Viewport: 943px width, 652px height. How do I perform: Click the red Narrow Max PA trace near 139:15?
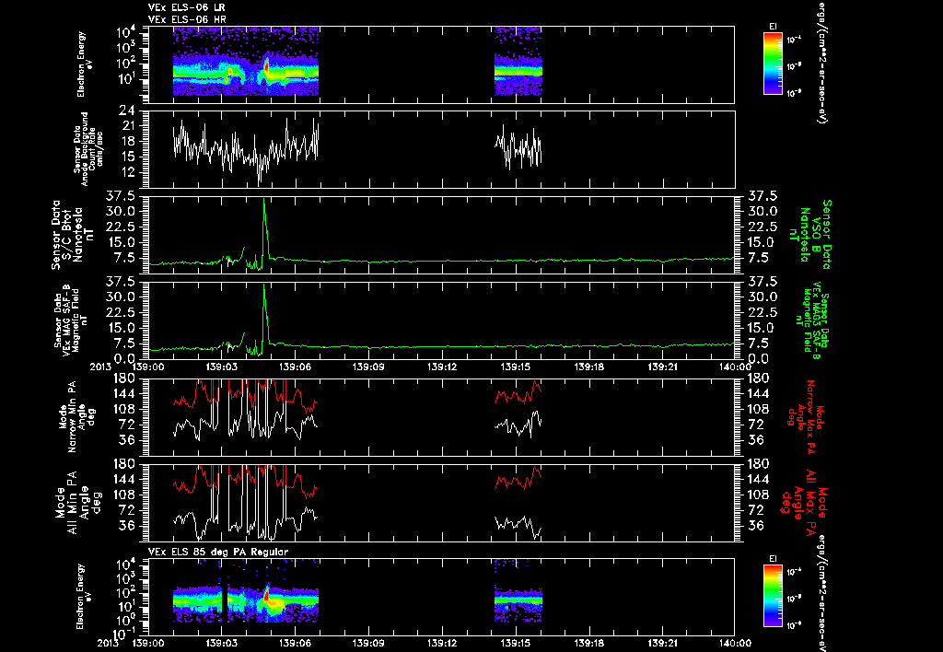[x=518, y=393]
